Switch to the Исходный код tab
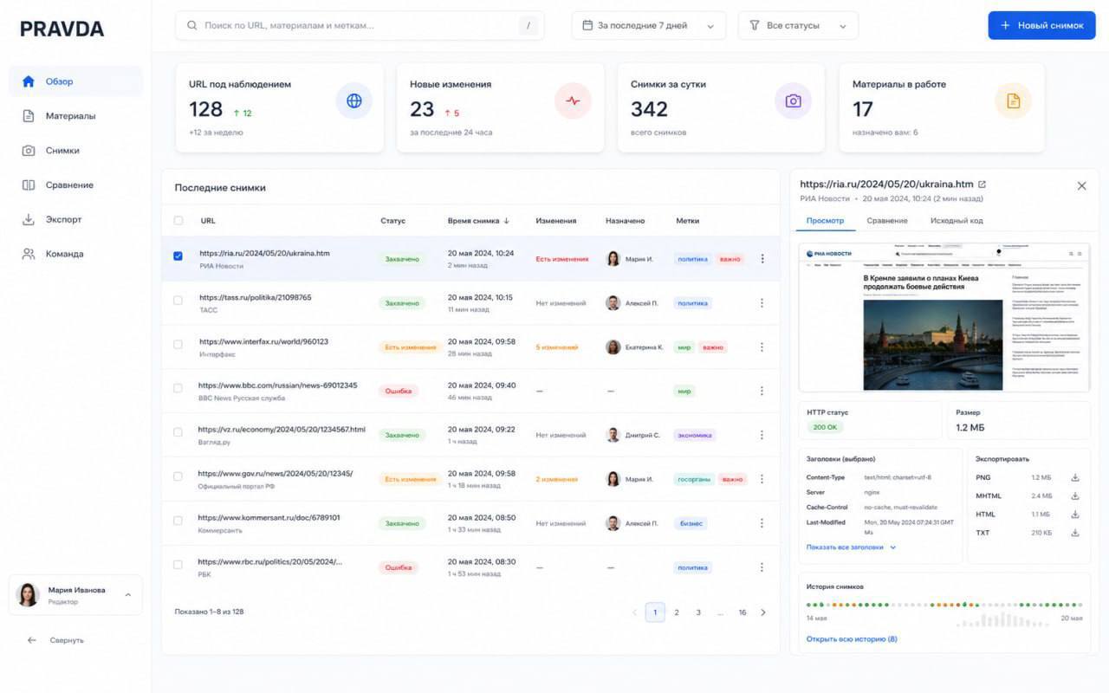 (957, 221)
